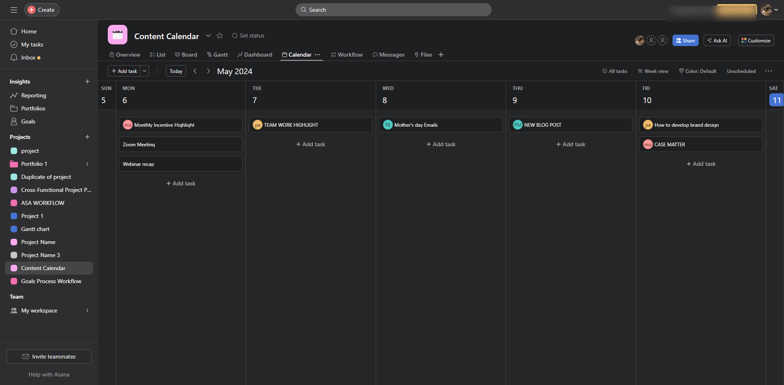The image size is (784, 385).
Task: Add a new tab with plus icon
Action: pyautogui.click(x=441, y=55)
